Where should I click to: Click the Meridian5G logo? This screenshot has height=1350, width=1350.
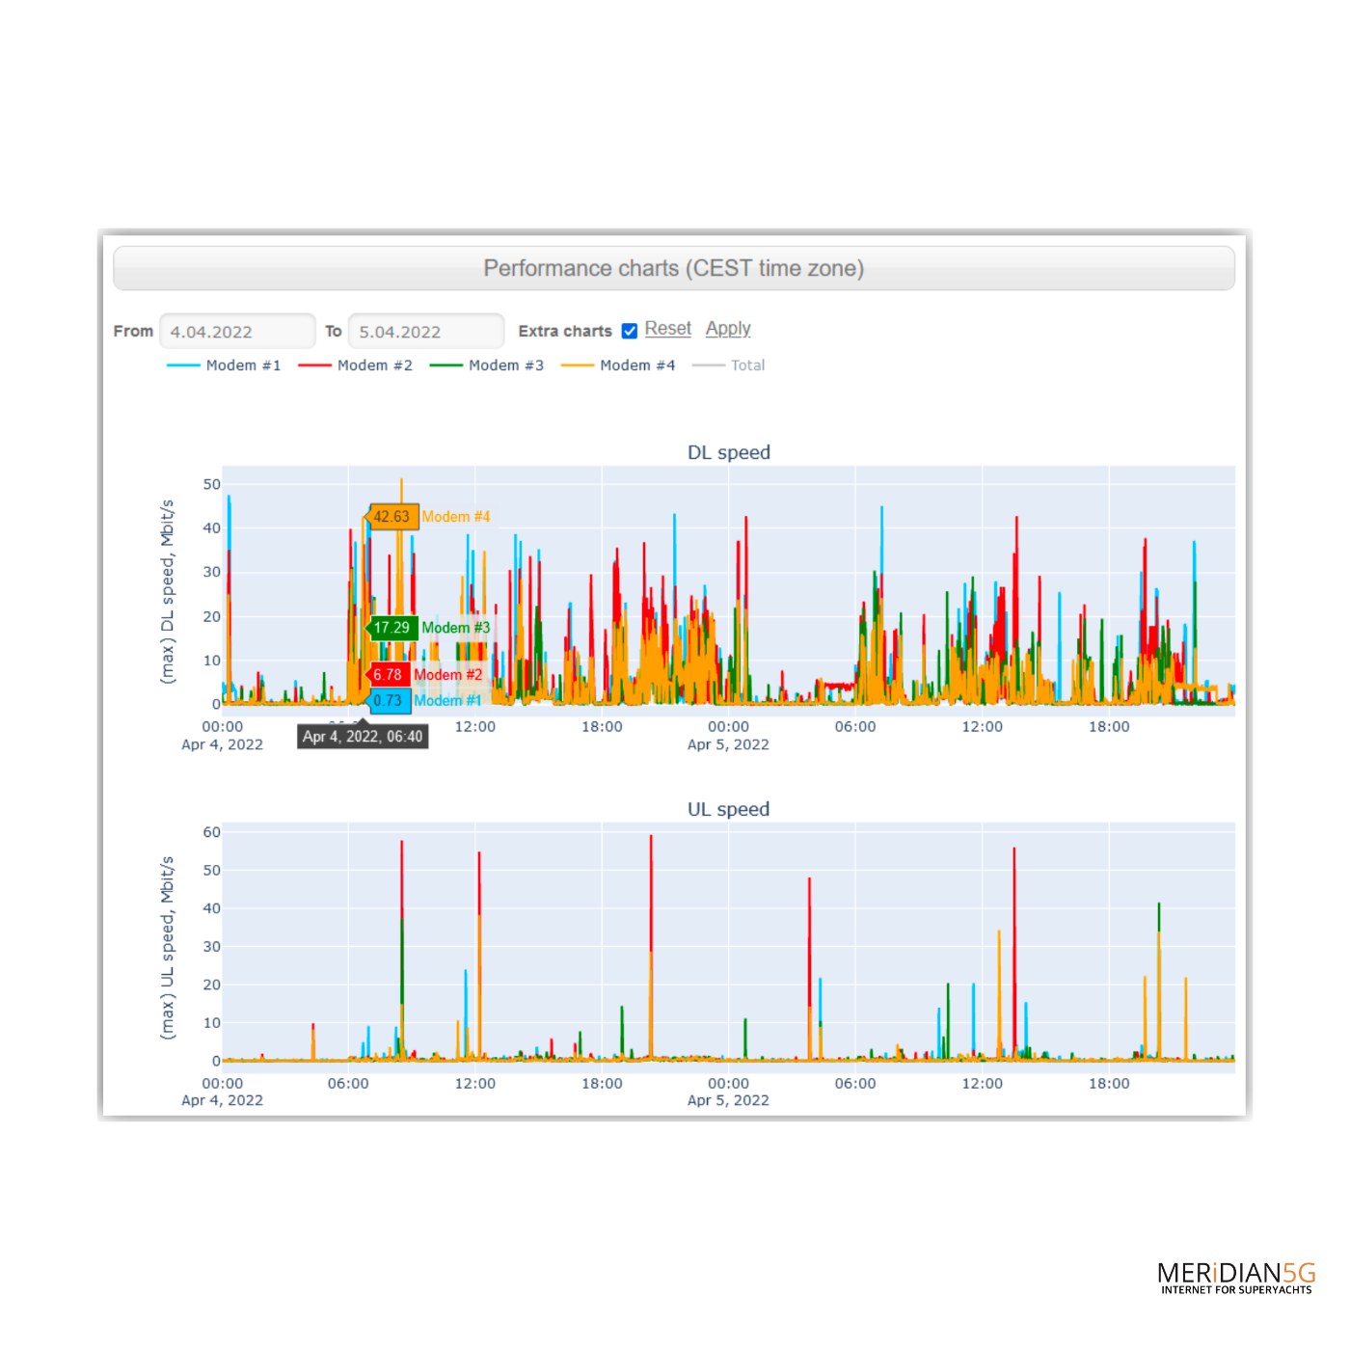click(x=1235, y=1277)
